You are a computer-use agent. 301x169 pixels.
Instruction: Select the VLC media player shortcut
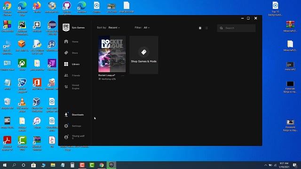point(22,105)
